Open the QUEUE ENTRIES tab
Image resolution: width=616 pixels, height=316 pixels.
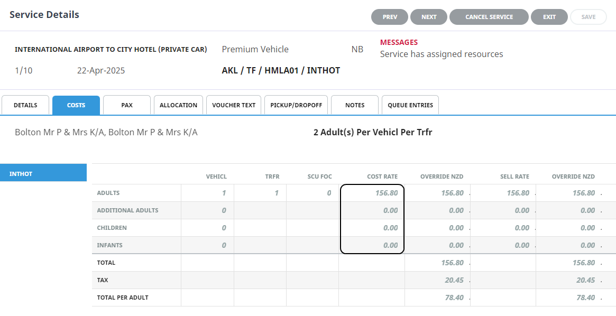(x=410, y=105)
